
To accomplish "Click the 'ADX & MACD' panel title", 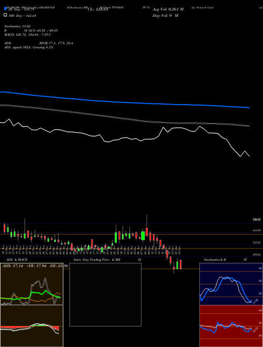I will (17, 260).
